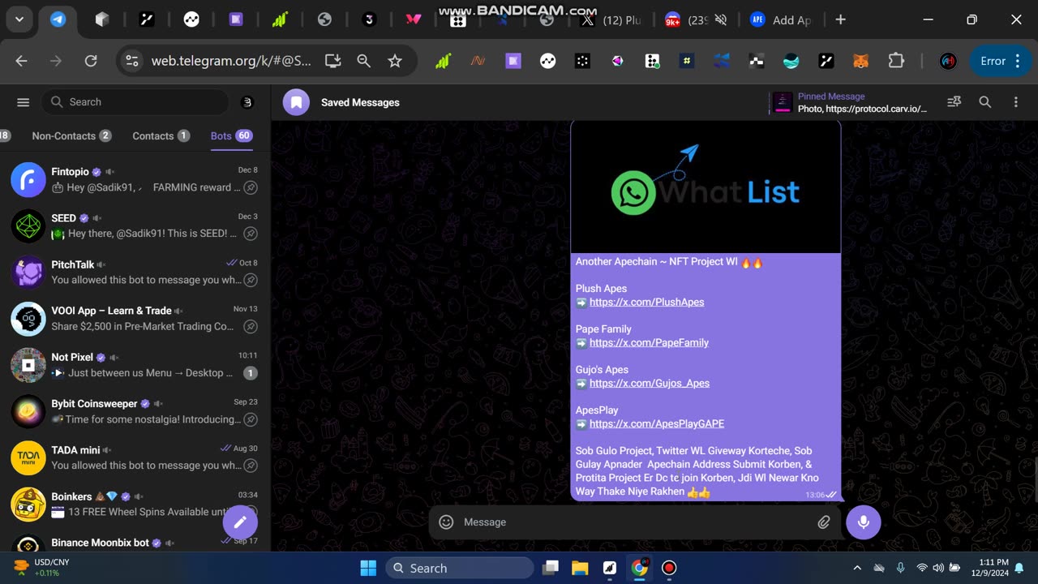This screenshot has height=584, width=1038.
Task: Click the install app icon in address bar
Action: 332,61
